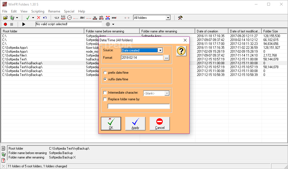The height and width of the screenshot is (169, 288).
Task: Click the gray X icon in status bar
Action: point(3,166)
